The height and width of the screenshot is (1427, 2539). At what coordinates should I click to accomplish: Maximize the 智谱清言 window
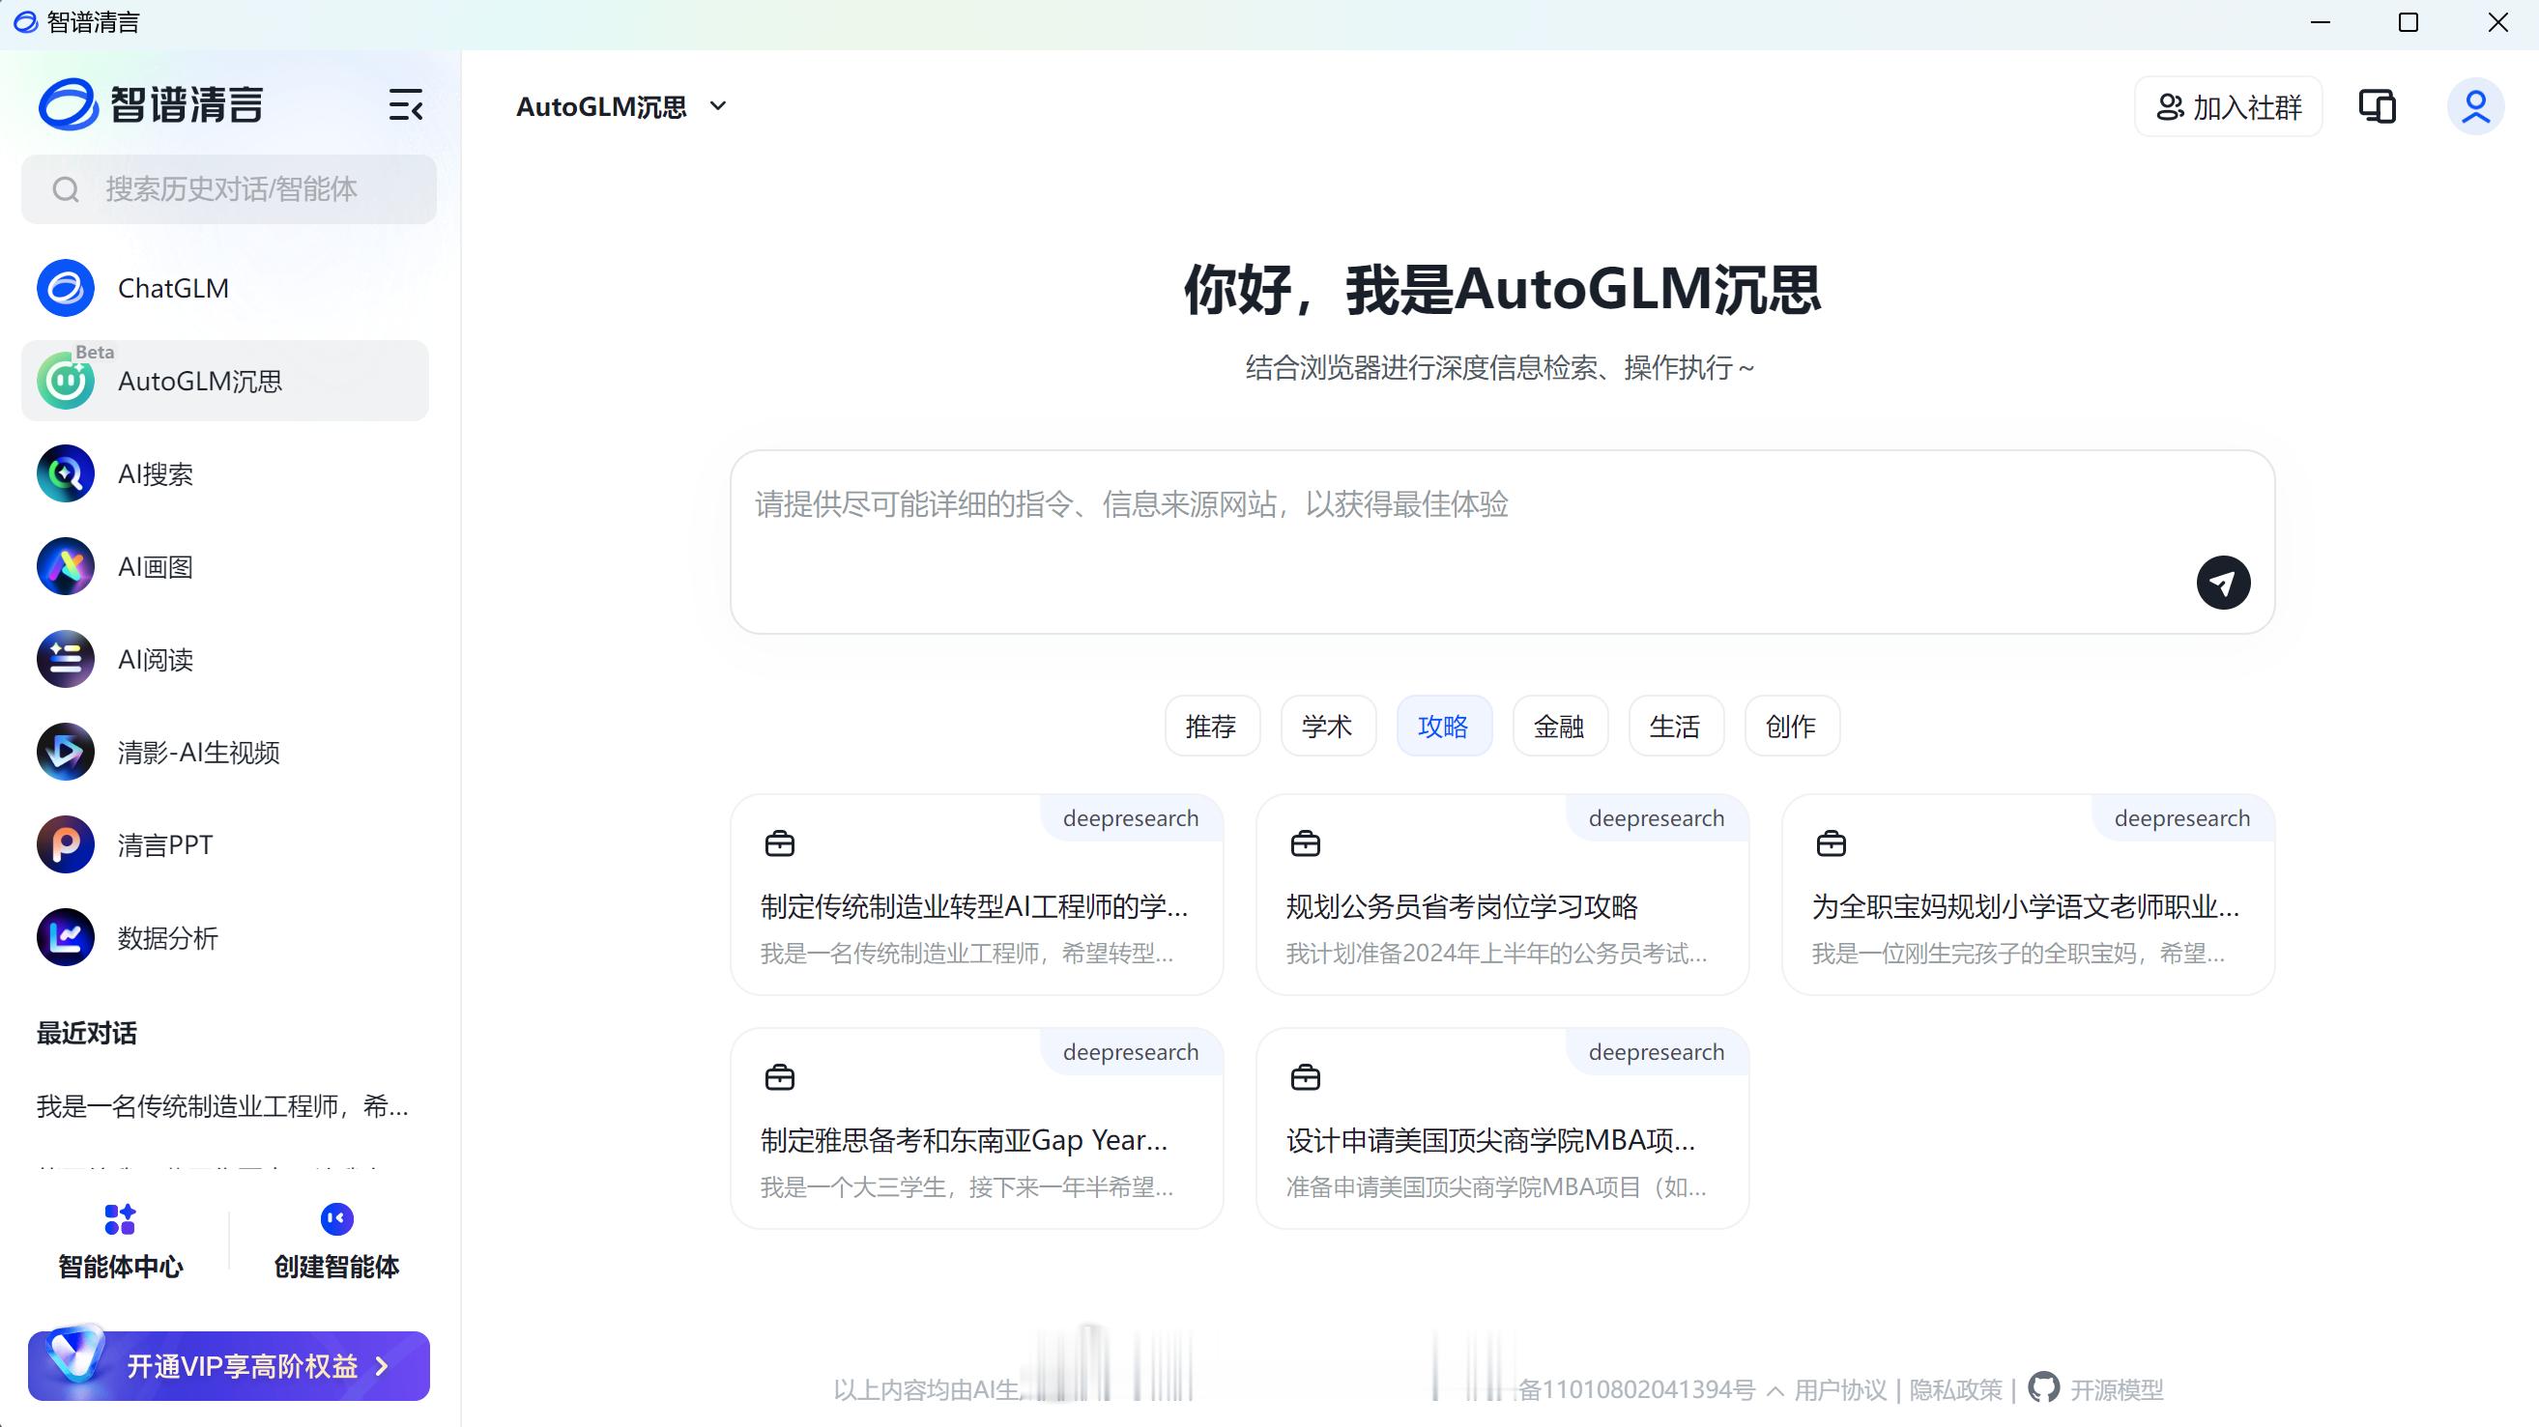point(2408,22)
